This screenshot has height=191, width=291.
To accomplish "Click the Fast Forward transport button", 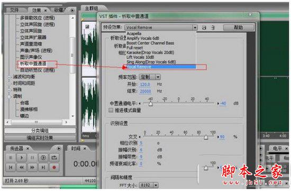I will click(32, 167).
